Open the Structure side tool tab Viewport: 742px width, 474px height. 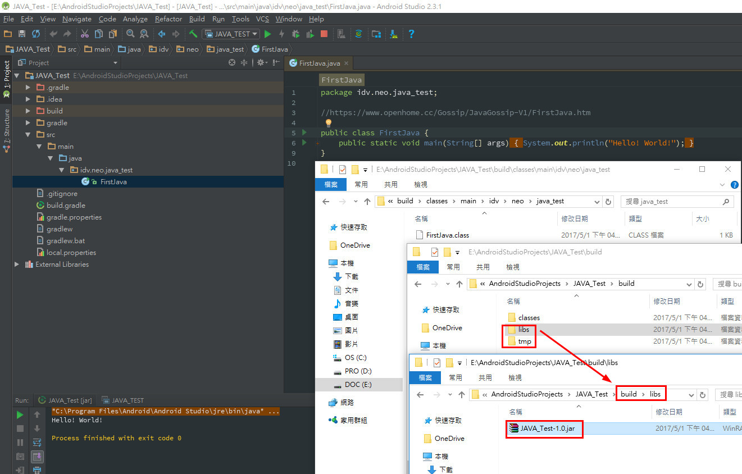point(6,130)
